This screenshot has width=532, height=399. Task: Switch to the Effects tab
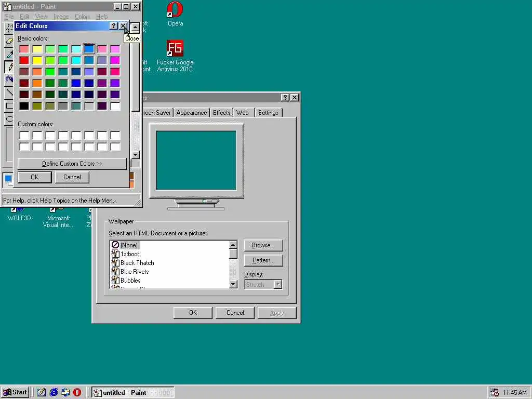pos(221,113)
